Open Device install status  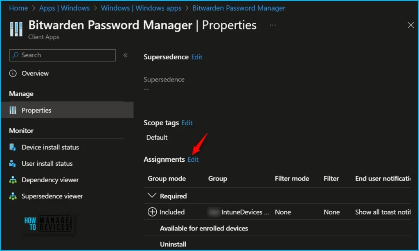(x=50, y=147)
